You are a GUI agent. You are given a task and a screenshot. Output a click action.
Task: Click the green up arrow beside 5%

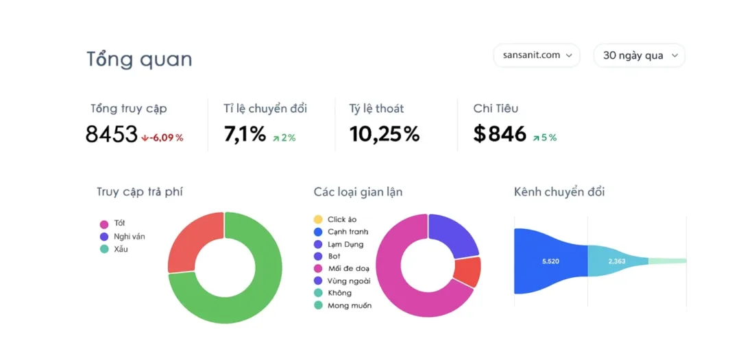click(x=536, y=138)
